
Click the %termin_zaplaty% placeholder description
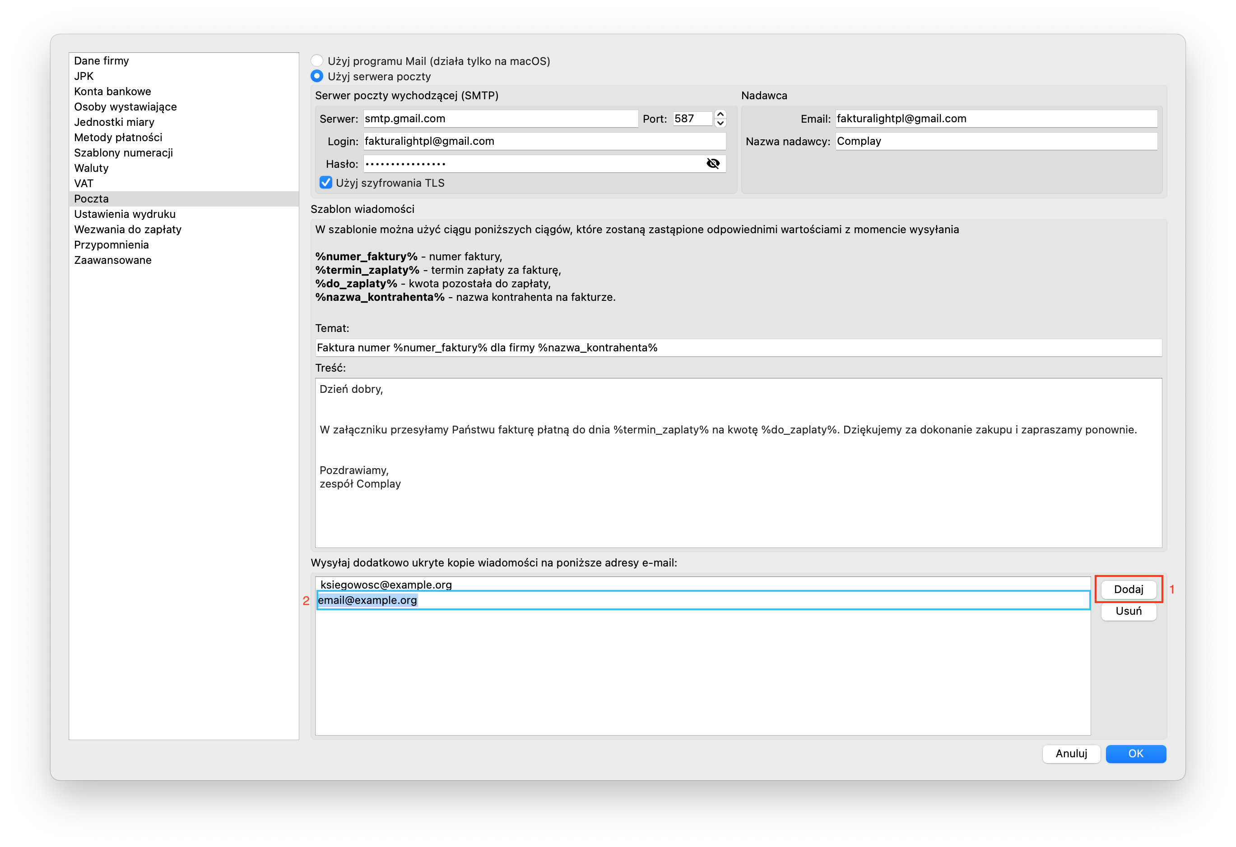[438, 270]
